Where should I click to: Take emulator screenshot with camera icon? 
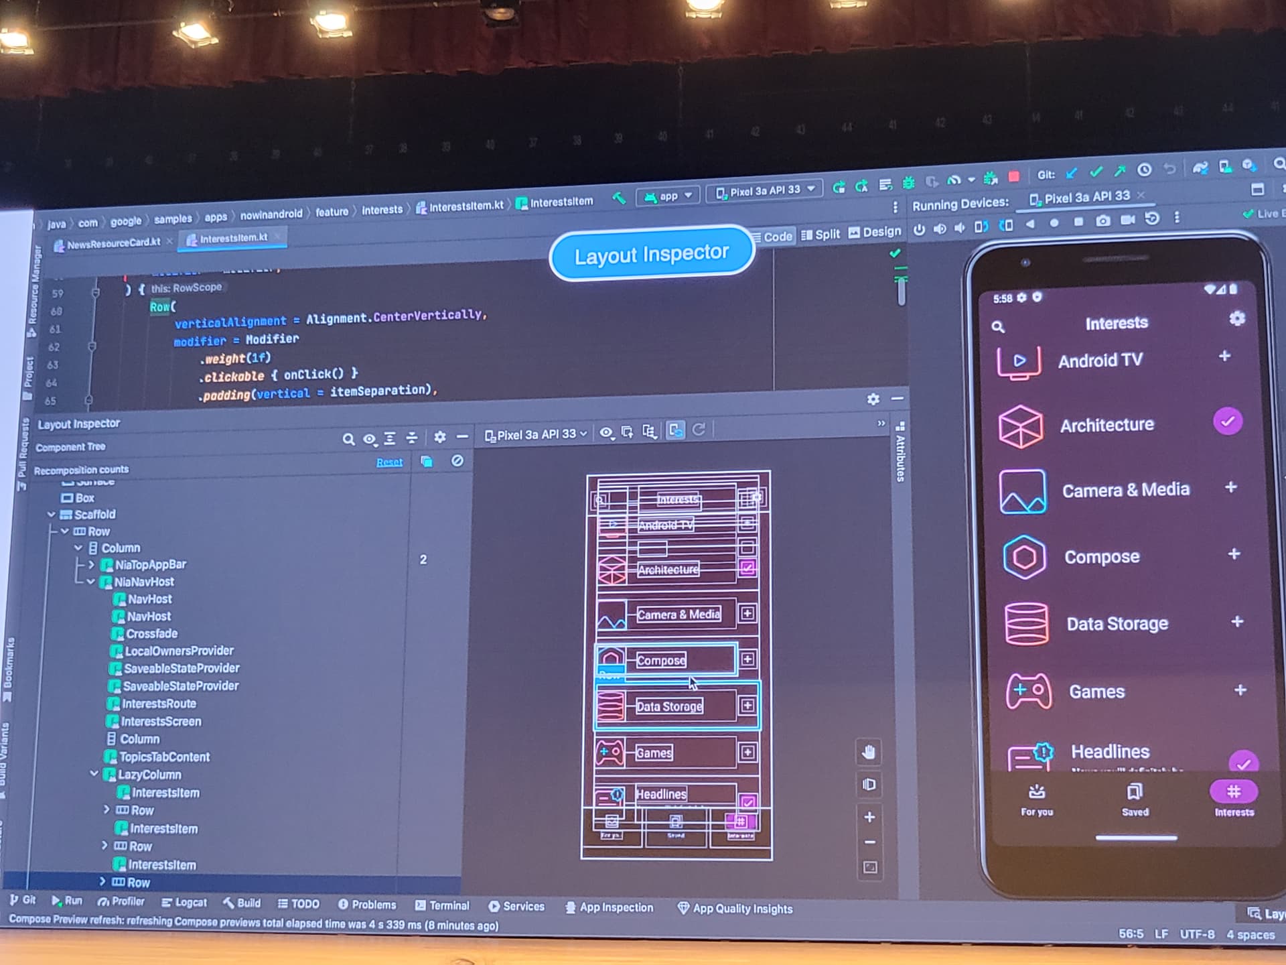(x=1102, y=220)
